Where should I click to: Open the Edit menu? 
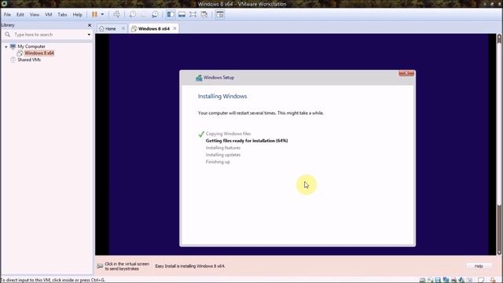(x=20, y=15)
